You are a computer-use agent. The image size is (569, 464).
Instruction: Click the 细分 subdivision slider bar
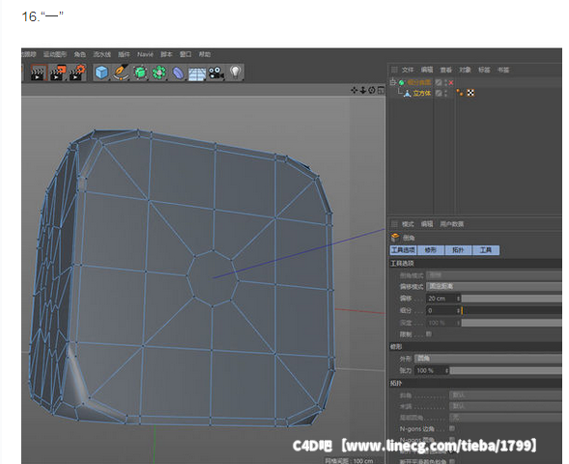[512, 311]
